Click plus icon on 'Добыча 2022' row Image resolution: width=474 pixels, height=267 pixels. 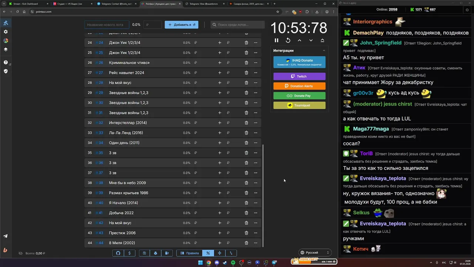click(220, 213)
